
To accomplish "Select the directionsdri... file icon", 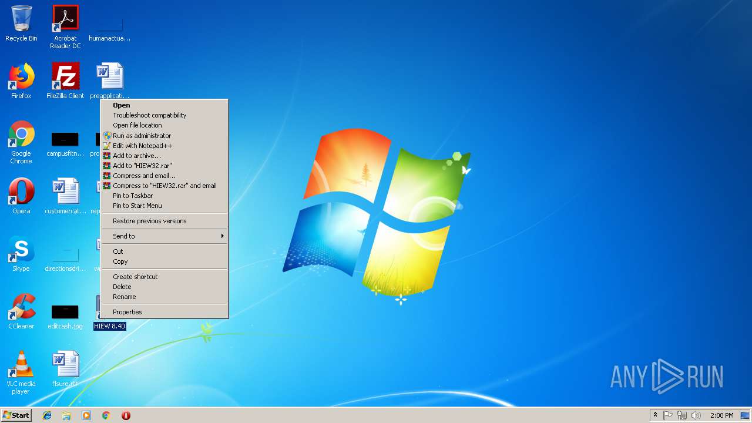I will (65, 258).
